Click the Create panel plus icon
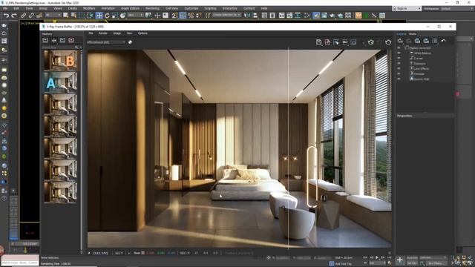Viewport: 475px width, 267px height. (400, 260)
